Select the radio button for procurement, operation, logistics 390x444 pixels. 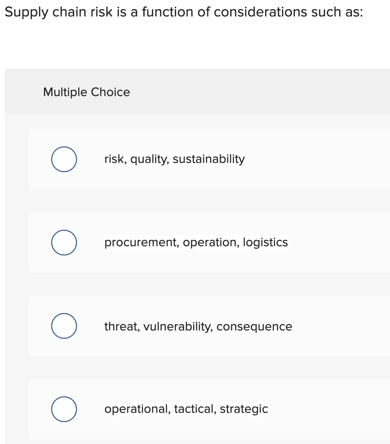(x=64, y=242)
